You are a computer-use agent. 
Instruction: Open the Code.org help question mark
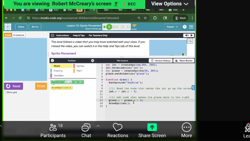[x=185, y=27]
